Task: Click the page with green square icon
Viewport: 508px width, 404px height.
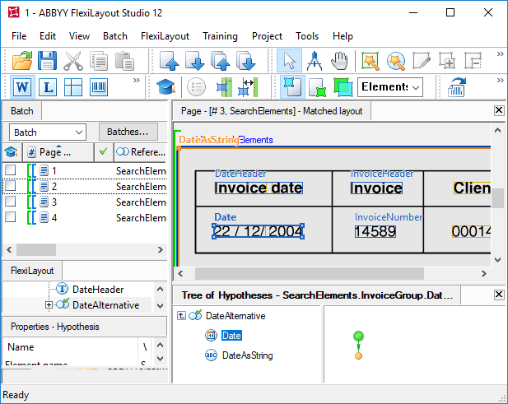Action: [x=318, y=87]
